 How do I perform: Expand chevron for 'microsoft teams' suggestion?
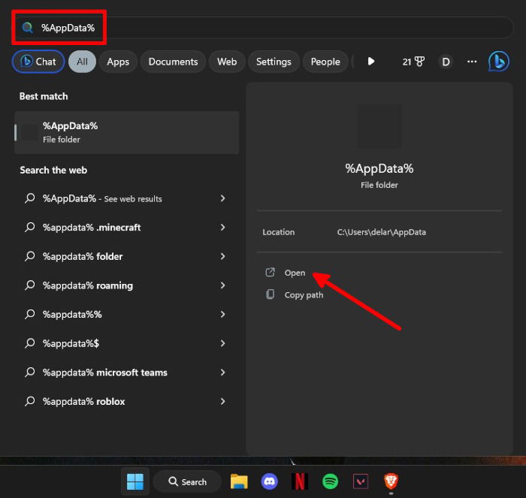(222, 373)
